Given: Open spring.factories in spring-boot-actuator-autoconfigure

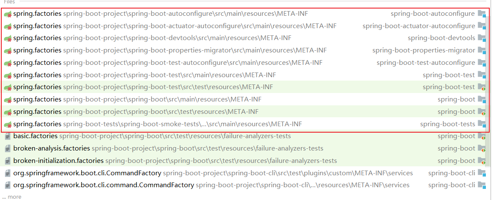Looking at the screenshot, I should (37, 26).
